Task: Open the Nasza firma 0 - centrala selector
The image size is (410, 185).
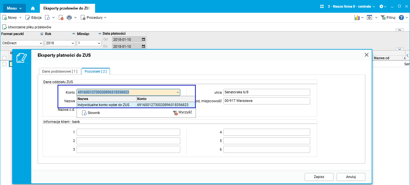Action: point(352,6)
